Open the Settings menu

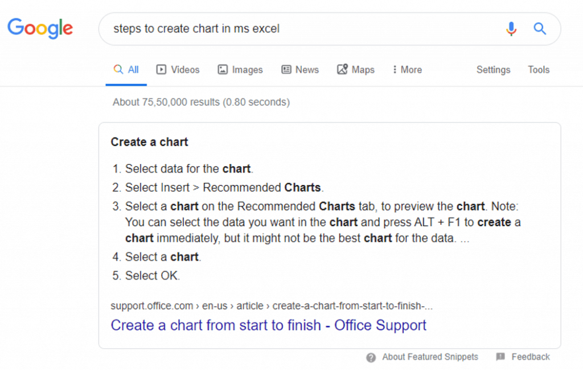[494, 69]
